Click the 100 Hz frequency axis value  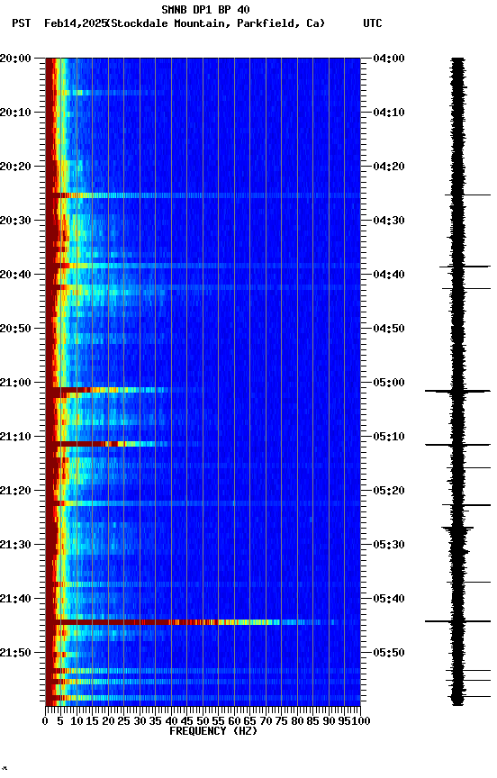tap(359, 722)
